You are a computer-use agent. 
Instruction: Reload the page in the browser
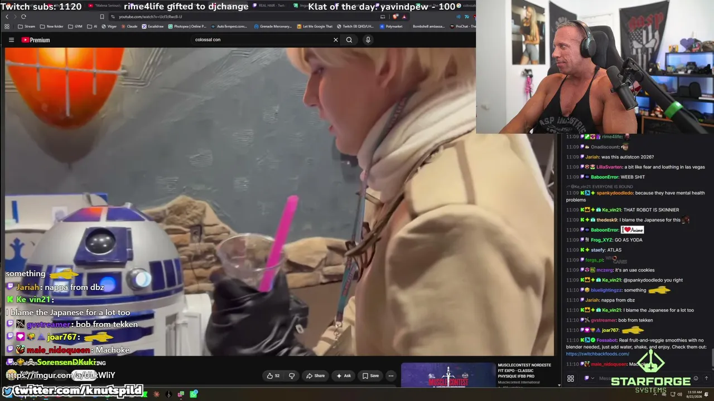point(23,17)
